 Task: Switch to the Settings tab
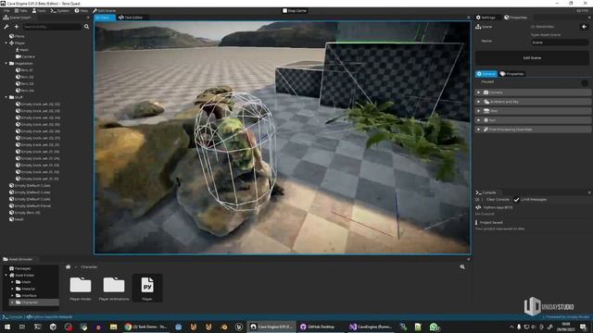coord(486,18)
